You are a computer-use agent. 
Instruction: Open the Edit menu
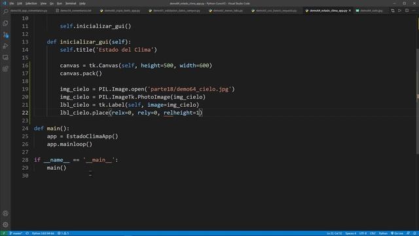tap(20, 3)
